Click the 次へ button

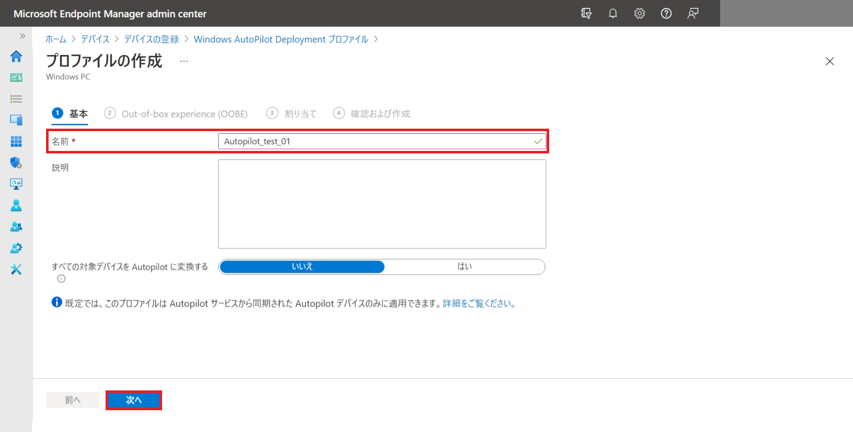tap(134, 400)
